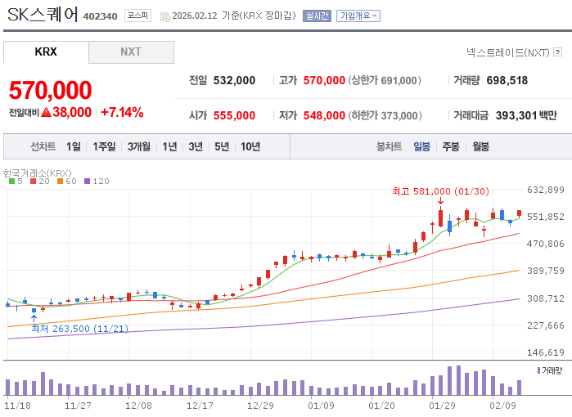Click the trading value 393,301 백만
This screenshot has height=417, width=572.
[526, 115]
